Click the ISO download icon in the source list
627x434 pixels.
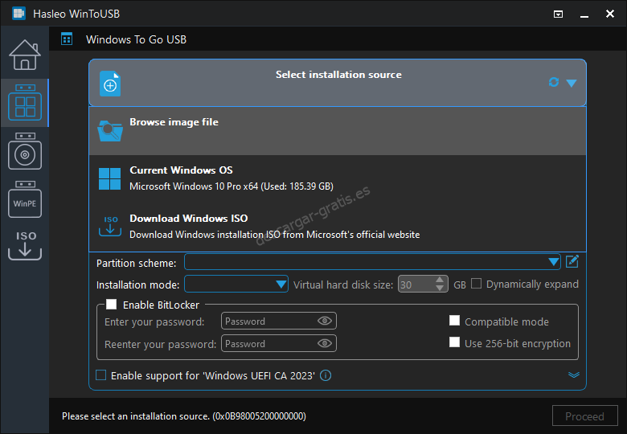click(110, 226)
